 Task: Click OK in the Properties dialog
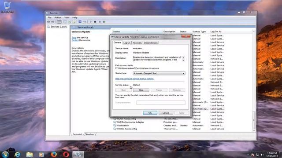(150, 113)
